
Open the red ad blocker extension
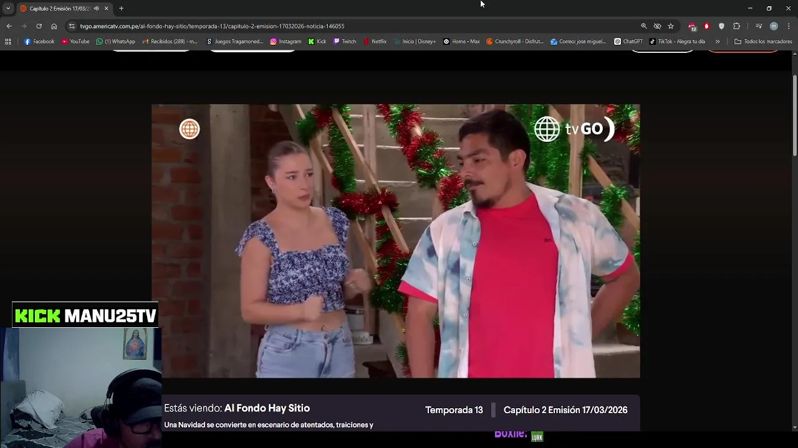706,26
